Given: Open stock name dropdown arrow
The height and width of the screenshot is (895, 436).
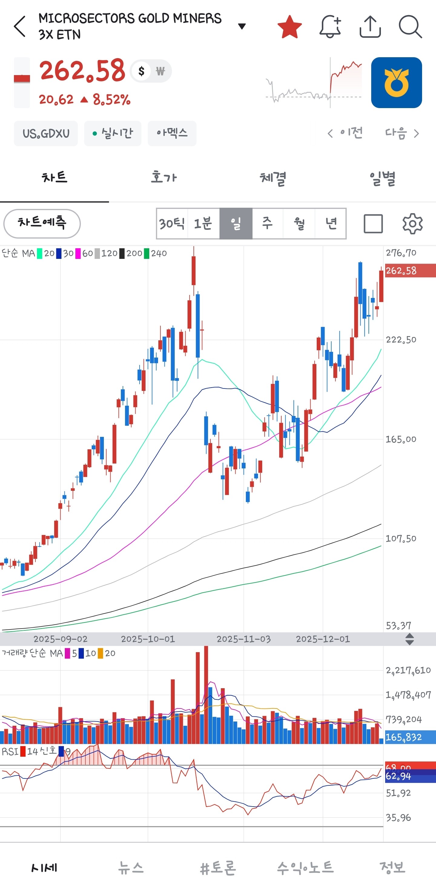Looking at the screenshot, I should [x=242, y=26].
